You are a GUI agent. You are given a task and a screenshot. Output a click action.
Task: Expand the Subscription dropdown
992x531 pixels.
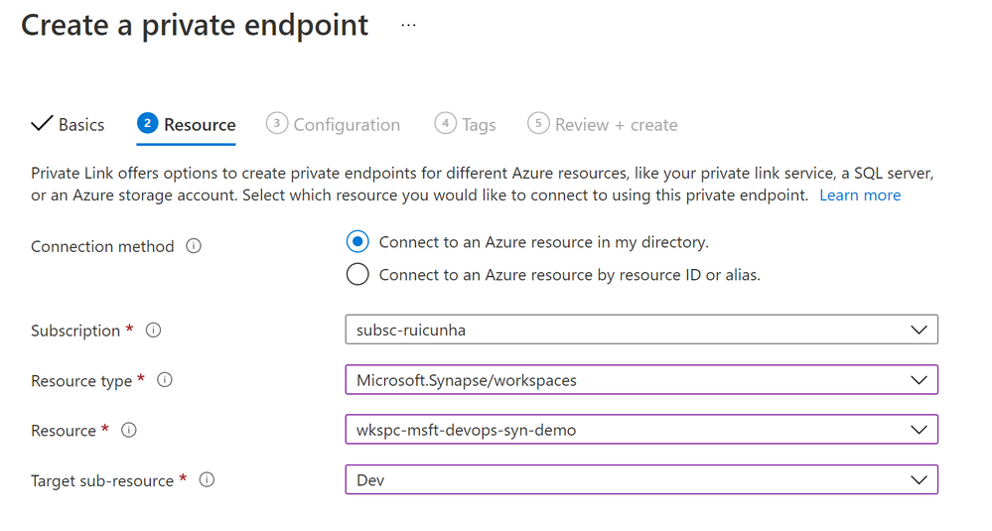(640, 330)
